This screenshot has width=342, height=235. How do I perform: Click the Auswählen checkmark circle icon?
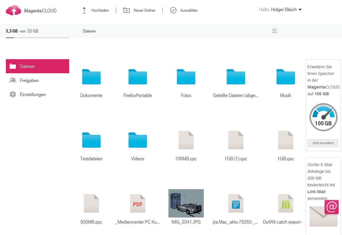(x=173, y=10)
